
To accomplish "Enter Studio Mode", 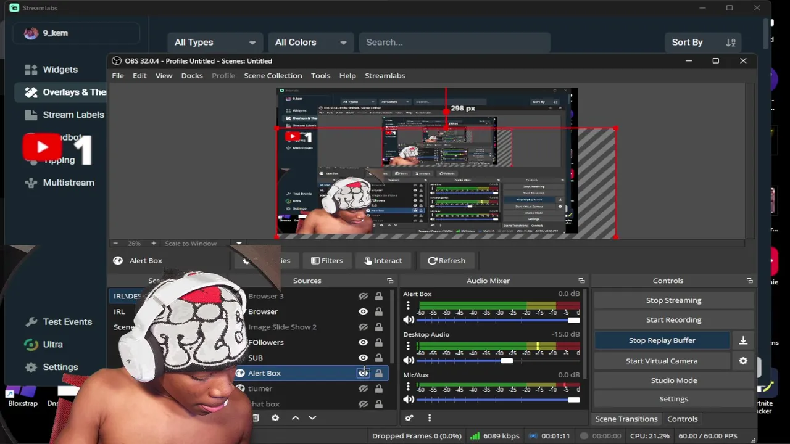I will (674, 380).
